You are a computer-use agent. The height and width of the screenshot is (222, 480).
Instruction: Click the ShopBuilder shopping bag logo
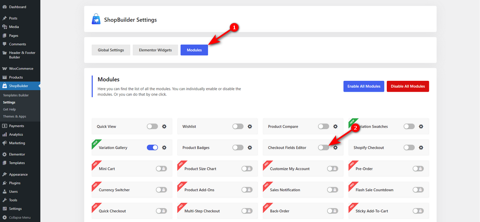96,19
